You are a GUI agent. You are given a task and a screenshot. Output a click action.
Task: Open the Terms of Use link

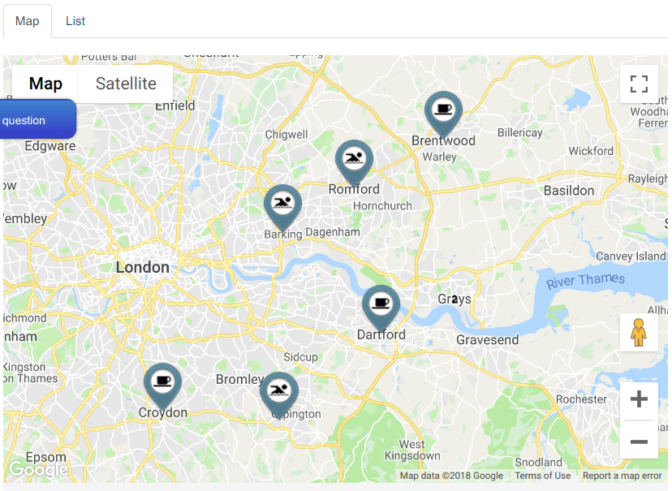tap(543, 476)
